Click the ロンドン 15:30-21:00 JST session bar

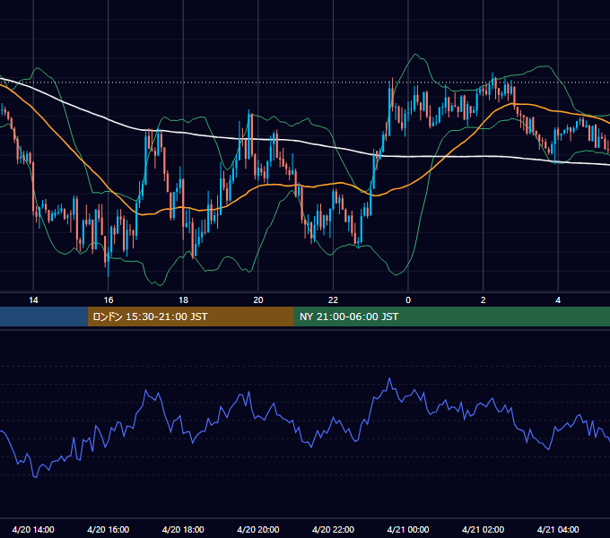coord(190,317)
